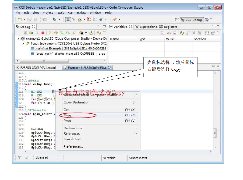This screenshot has height=180, width=243.
Task: Switch to the Registers tab
Action: click(168, 27)
